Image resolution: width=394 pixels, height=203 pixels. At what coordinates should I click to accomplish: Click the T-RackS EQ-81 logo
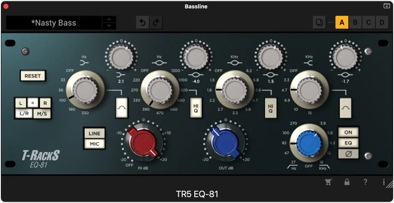point(41,159)
